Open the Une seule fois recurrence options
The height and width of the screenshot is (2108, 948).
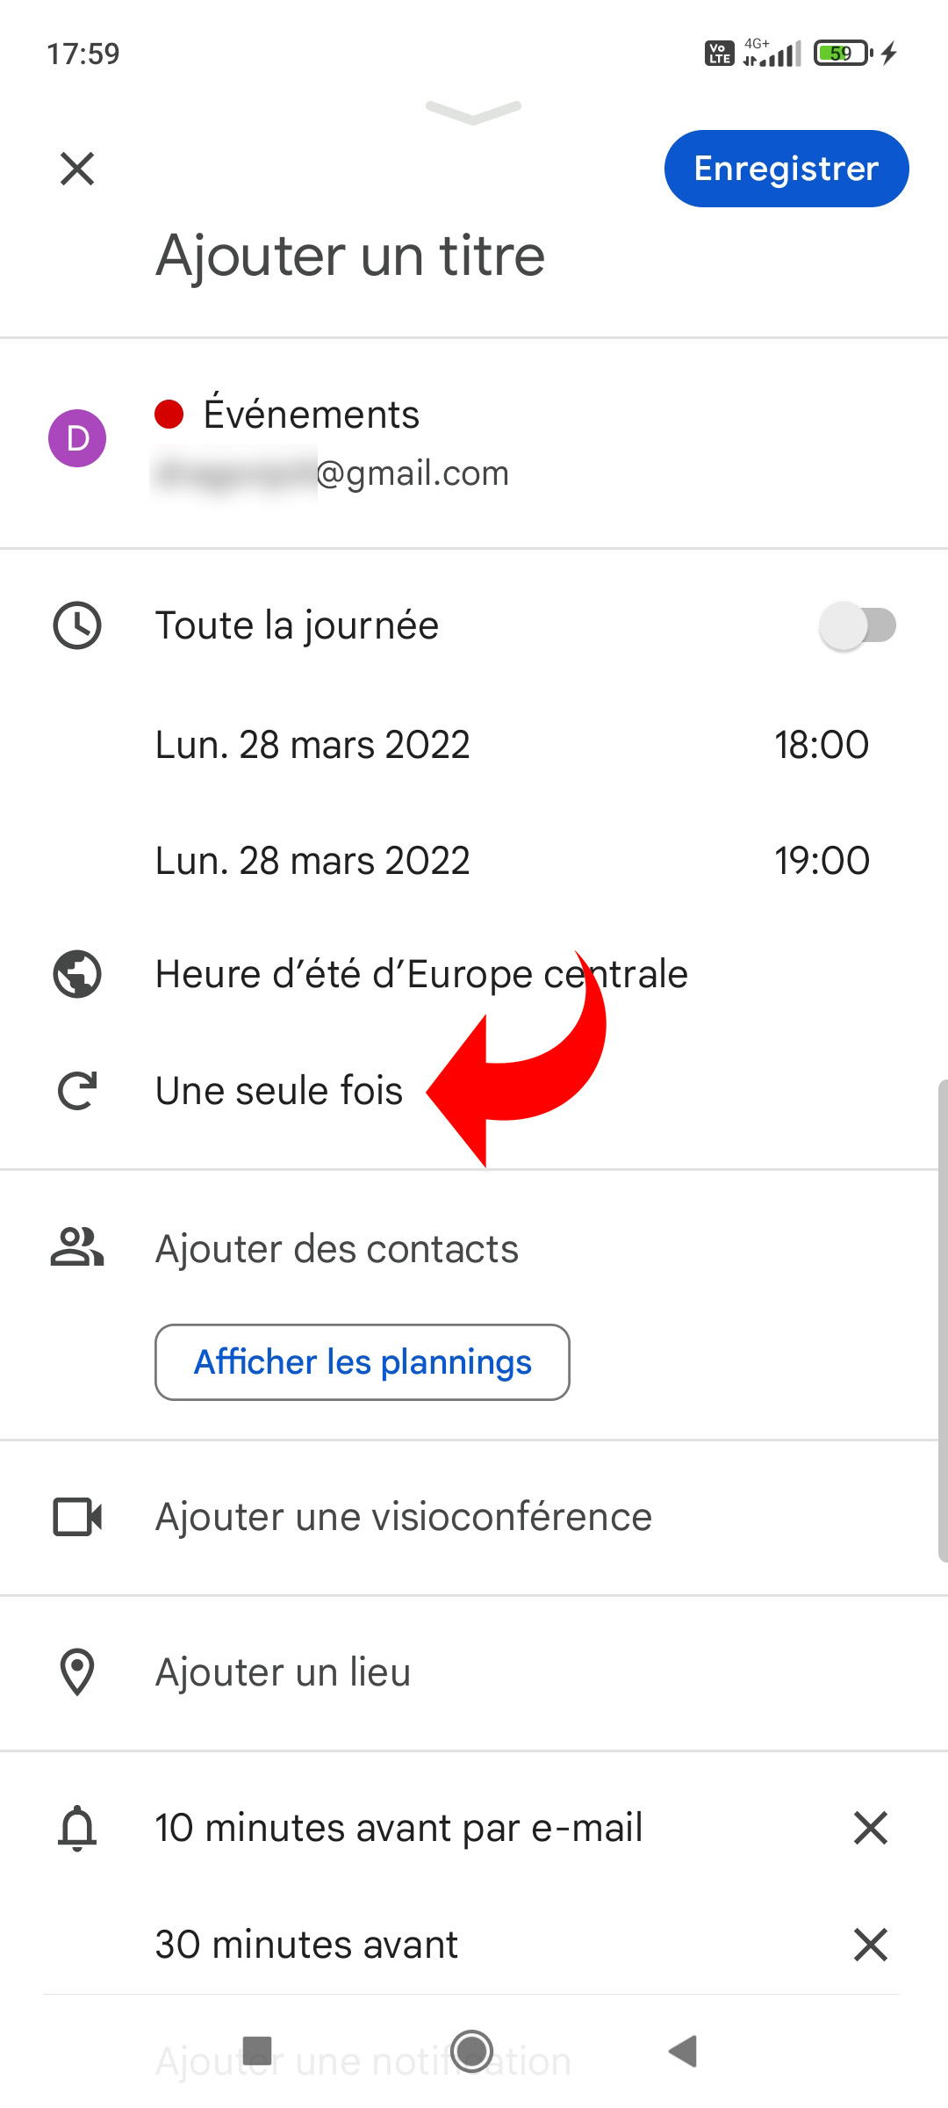279,1091
